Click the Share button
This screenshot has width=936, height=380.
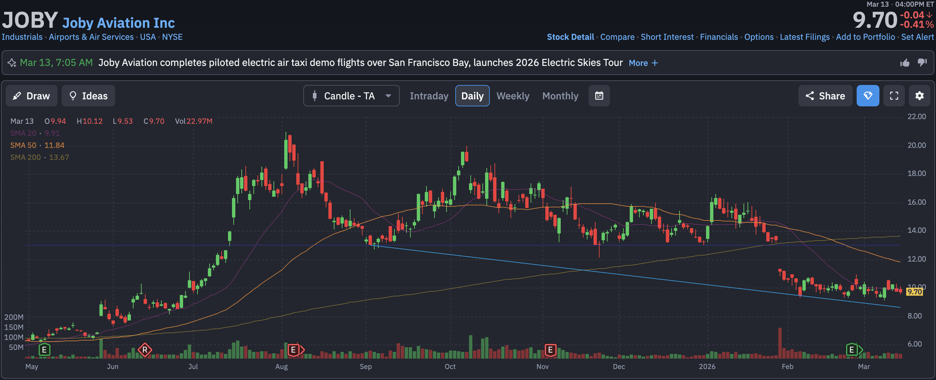coord(825,96)
